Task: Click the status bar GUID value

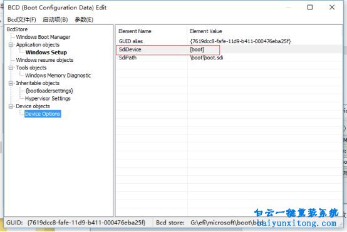Action: click(86, 223)
